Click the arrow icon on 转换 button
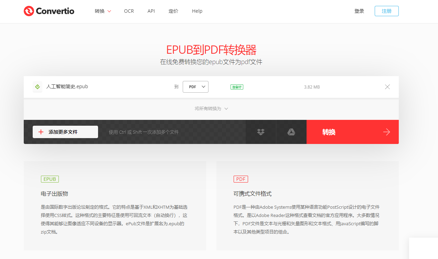438x259 pixels. click(x=387, y=132)
